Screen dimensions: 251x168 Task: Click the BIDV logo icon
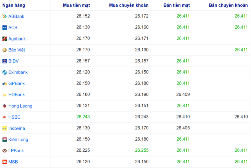(4, 61)
